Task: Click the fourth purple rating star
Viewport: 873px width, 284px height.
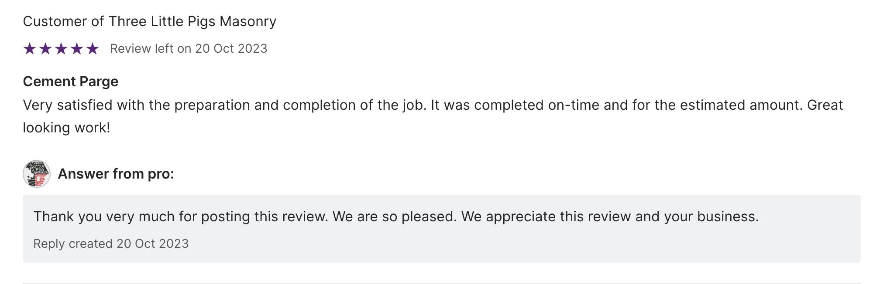Action: point(77,49)
